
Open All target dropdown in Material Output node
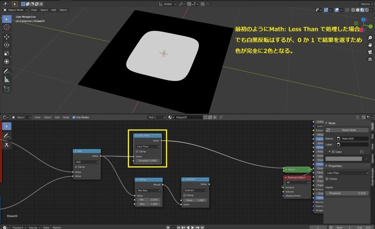[x=297, y=182]
